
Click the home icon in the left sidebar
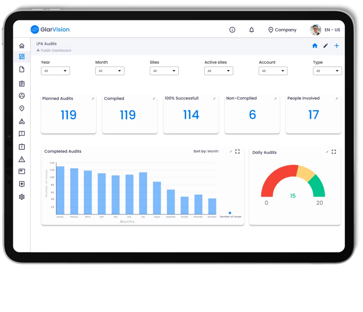(22, 46)
